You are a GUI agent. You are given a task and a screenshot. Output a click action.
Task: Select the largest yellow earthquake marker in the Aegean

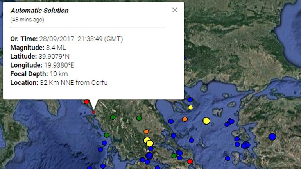(x=206, y=121)
